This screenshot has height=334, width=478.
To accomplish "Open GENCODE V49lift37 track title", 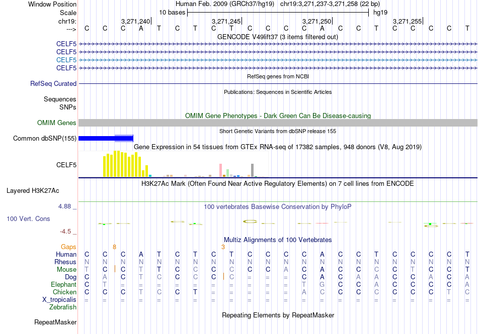I will tap(277, 37).
